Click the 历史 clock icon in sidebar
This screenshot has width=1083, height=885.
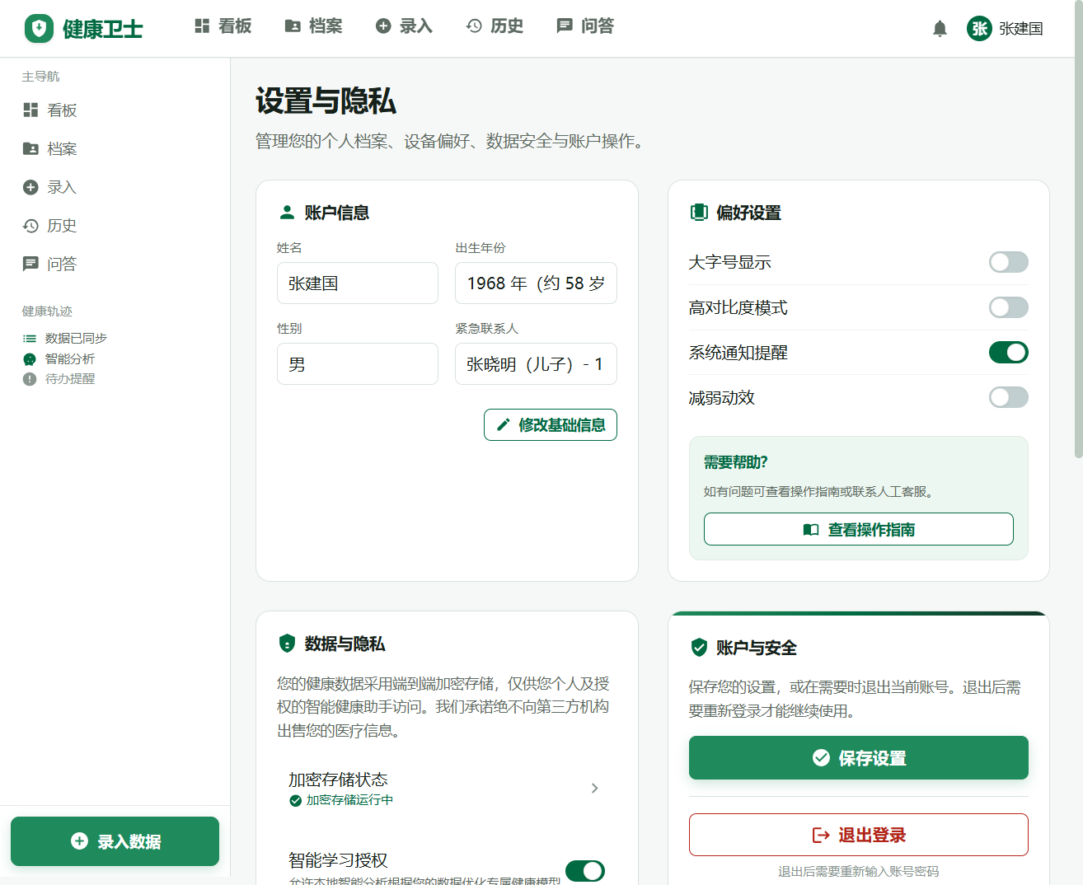(30, 226)
